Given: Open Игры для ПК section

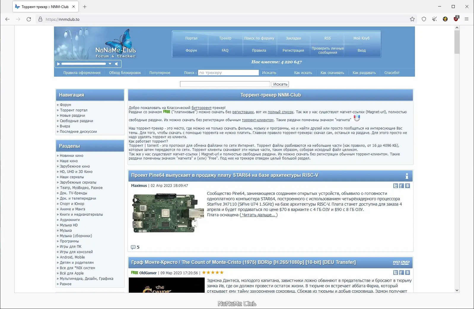Looking at the screenshot, I should [x=71, y=247].
